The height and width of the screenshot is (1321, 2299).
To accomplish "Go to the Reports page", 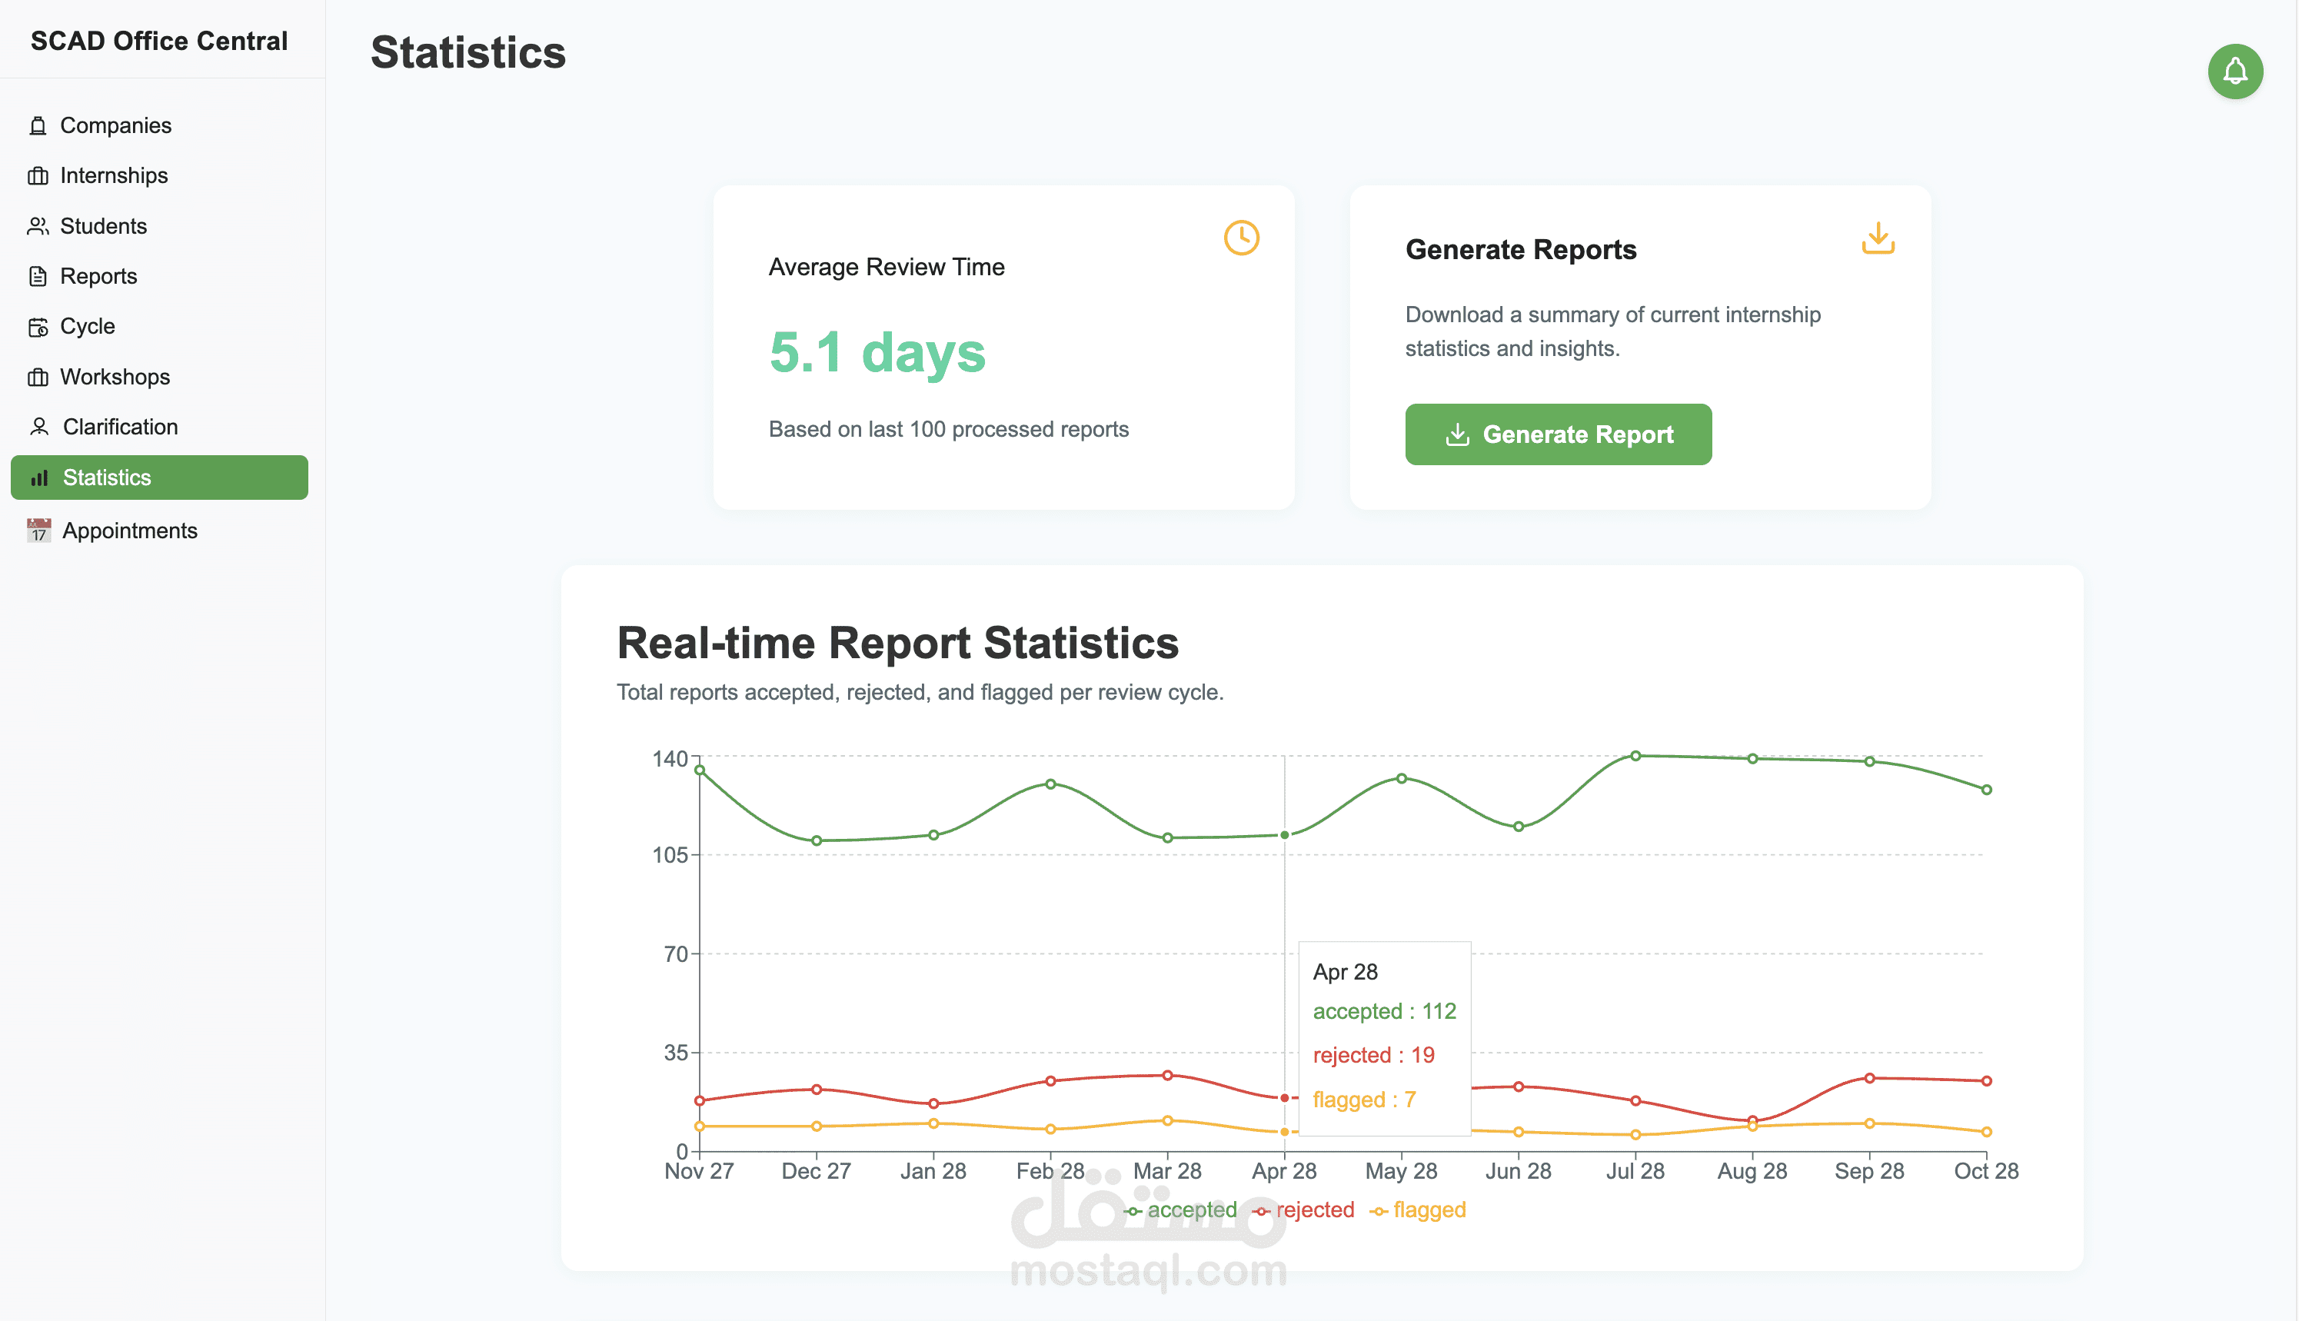I will click(98, 276).
